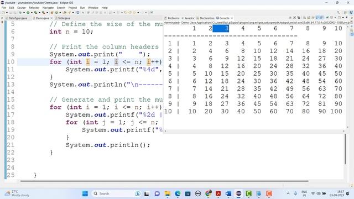Click the taskbar Search box

coord(116,193)
